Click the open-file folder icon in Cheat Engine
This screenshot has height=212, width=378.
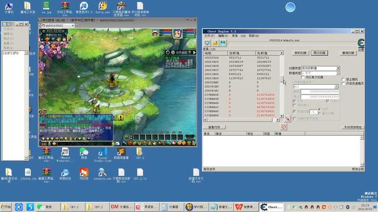[215, 43]
